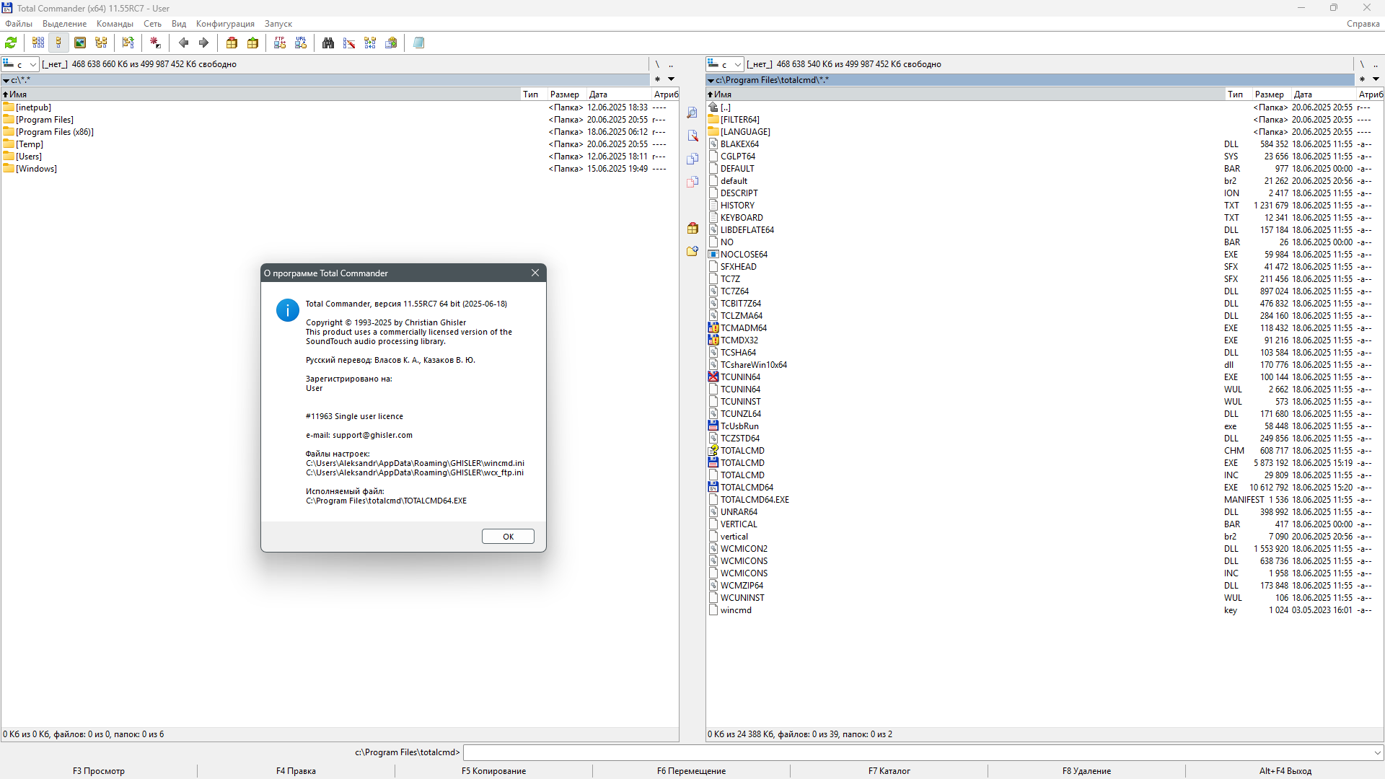Expand left panel directory history arrow
Image resolution: width=1385 pixels, height=779 pixels.
[671, 79]
